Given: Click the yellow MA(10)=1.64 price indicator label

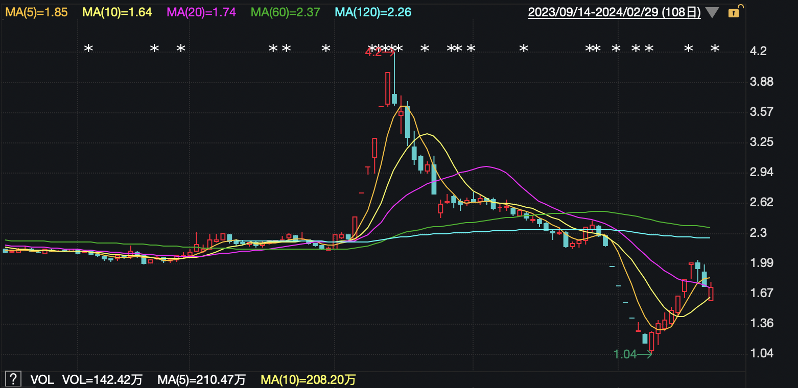Looking at the screenshot, I should (x=118, y=12).
